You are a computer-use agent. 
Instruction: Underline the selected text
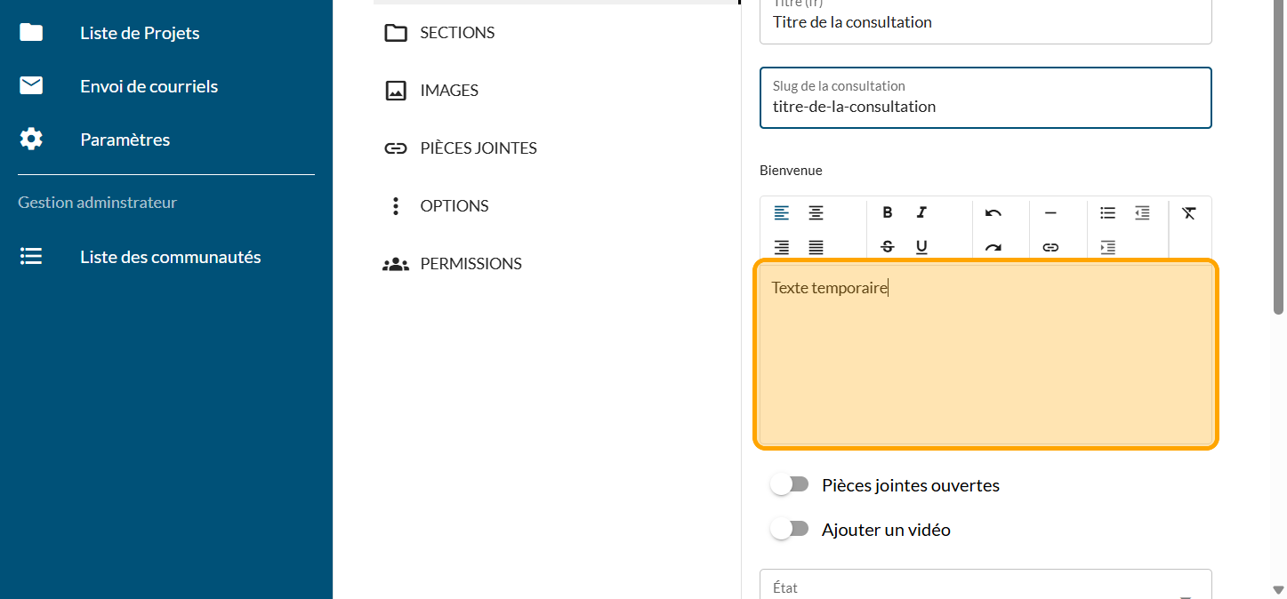coord(921,247)
